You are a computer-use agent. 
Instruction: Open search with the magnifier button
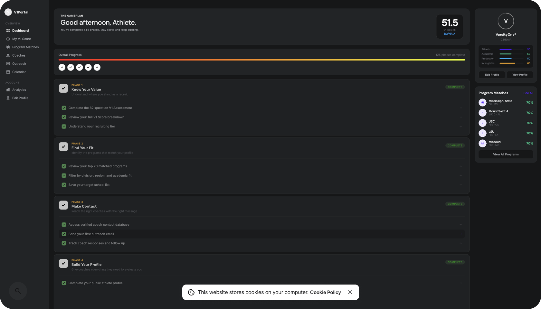pos(18,291)
